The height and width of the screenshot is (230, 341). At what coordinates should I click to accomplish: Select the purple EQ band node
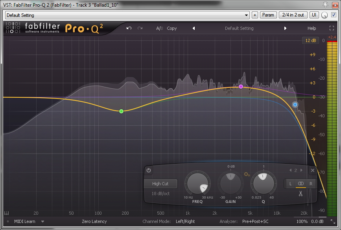241,87
